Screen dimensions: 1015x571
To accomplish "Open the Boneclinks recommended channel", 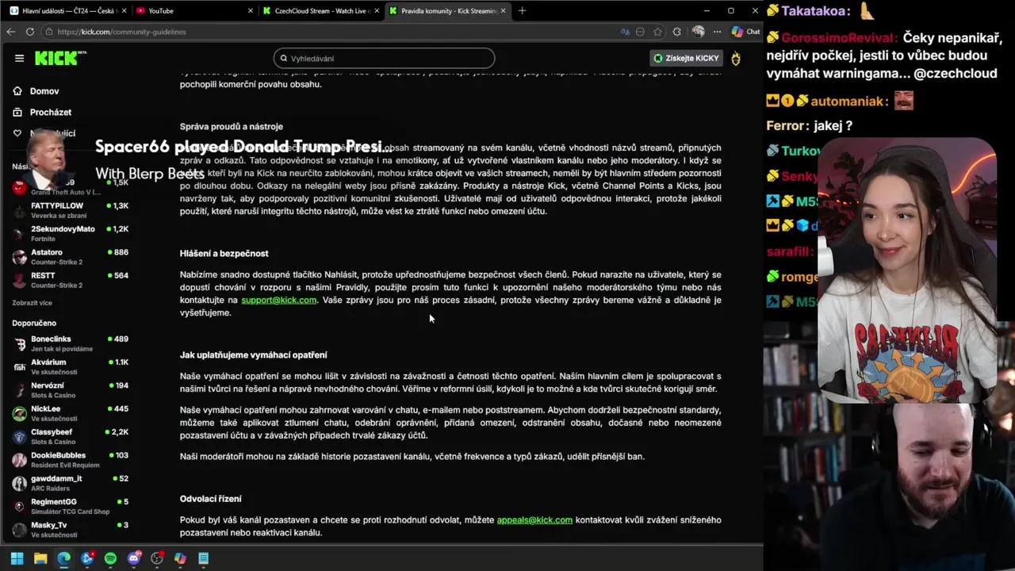I will pyautogui.click(x=71, y=343).
